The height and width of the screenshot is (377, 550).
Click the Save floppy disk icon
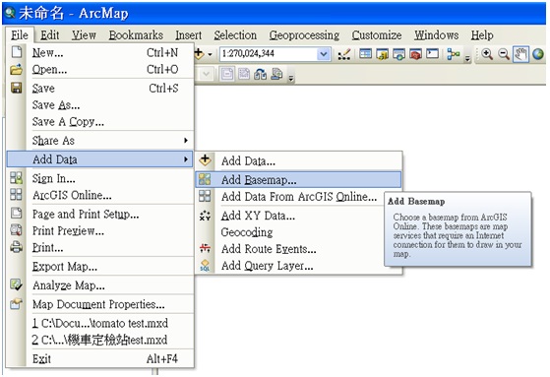(16, 88)
